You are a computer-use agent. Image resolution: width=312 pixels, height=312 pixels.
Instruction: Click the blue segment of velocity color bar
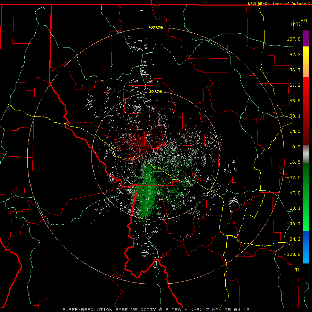(x=306, y=247)
